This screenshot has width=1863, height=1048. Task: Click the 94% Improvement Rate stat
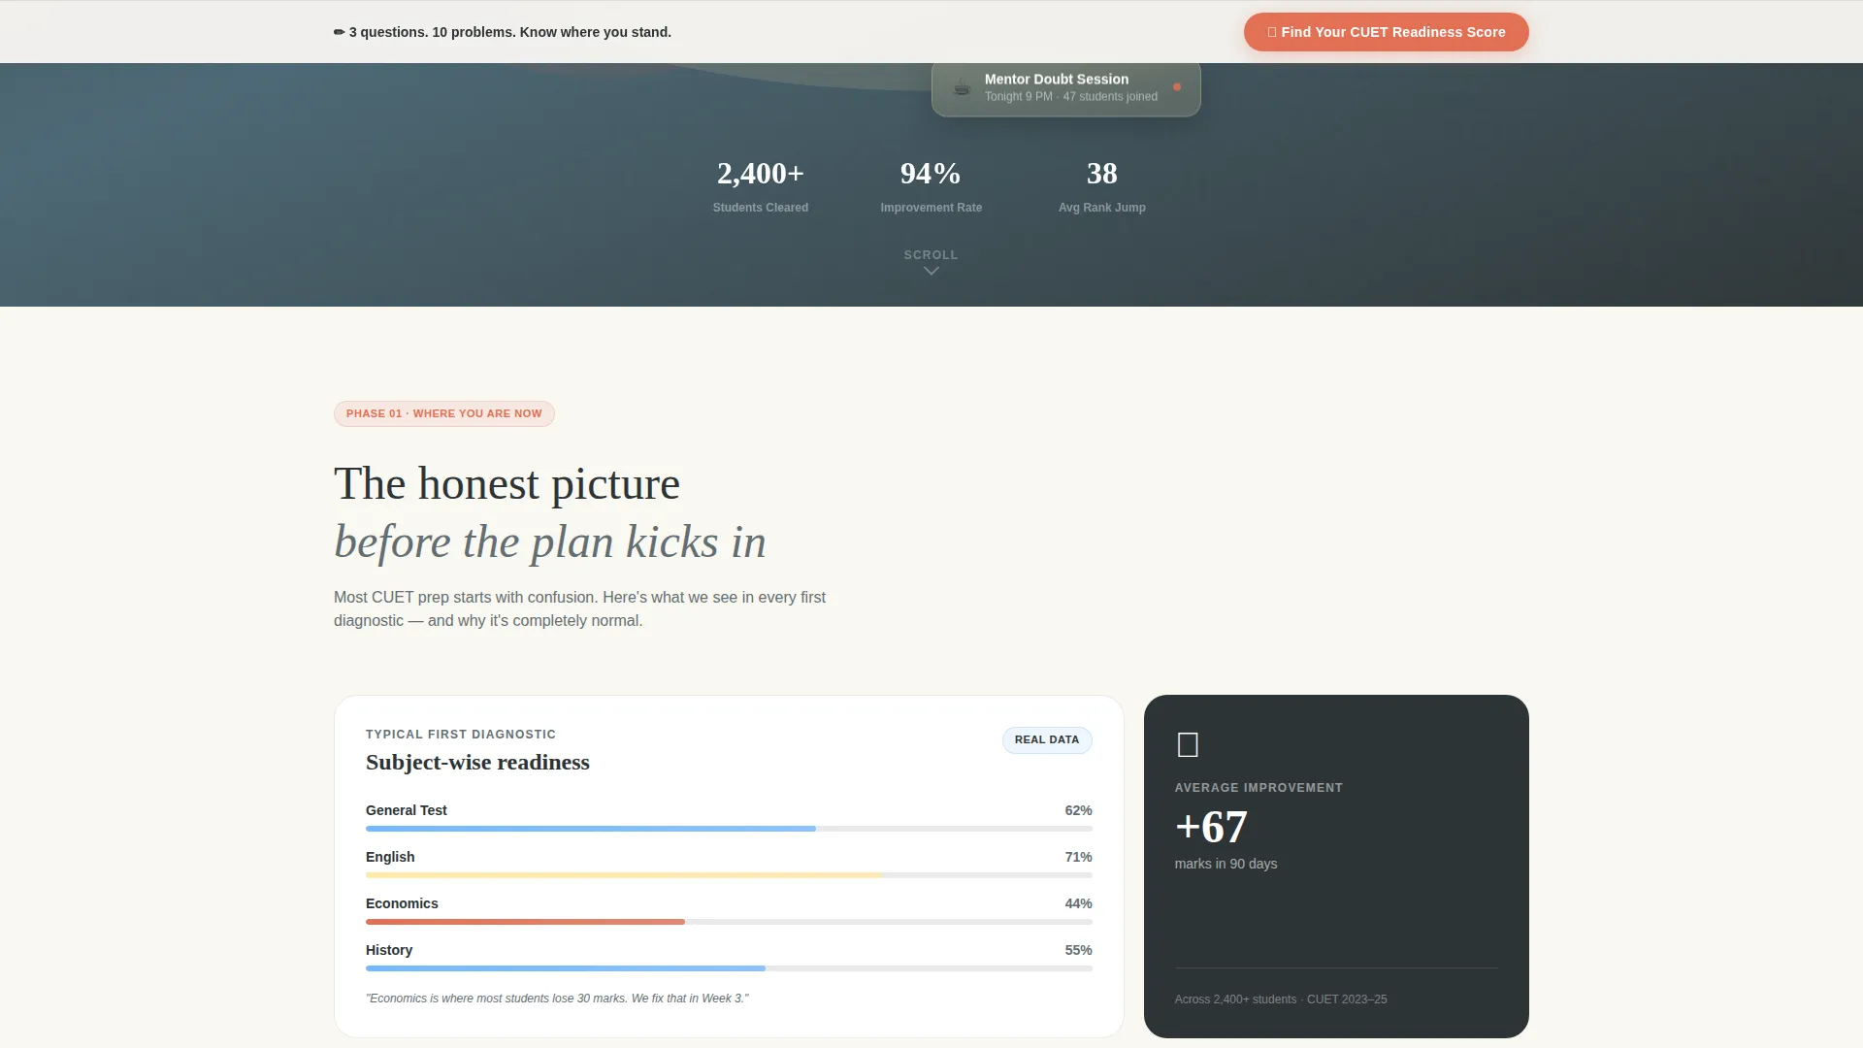(931, 186)
